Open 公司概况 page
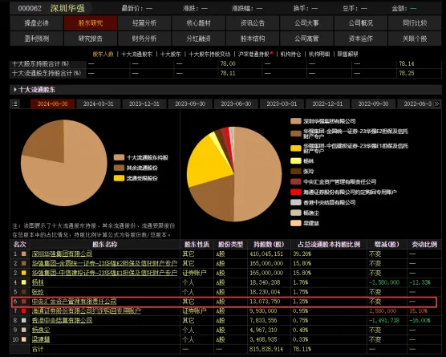This screenshot has width=446, height=357. (x=361, y=23)
